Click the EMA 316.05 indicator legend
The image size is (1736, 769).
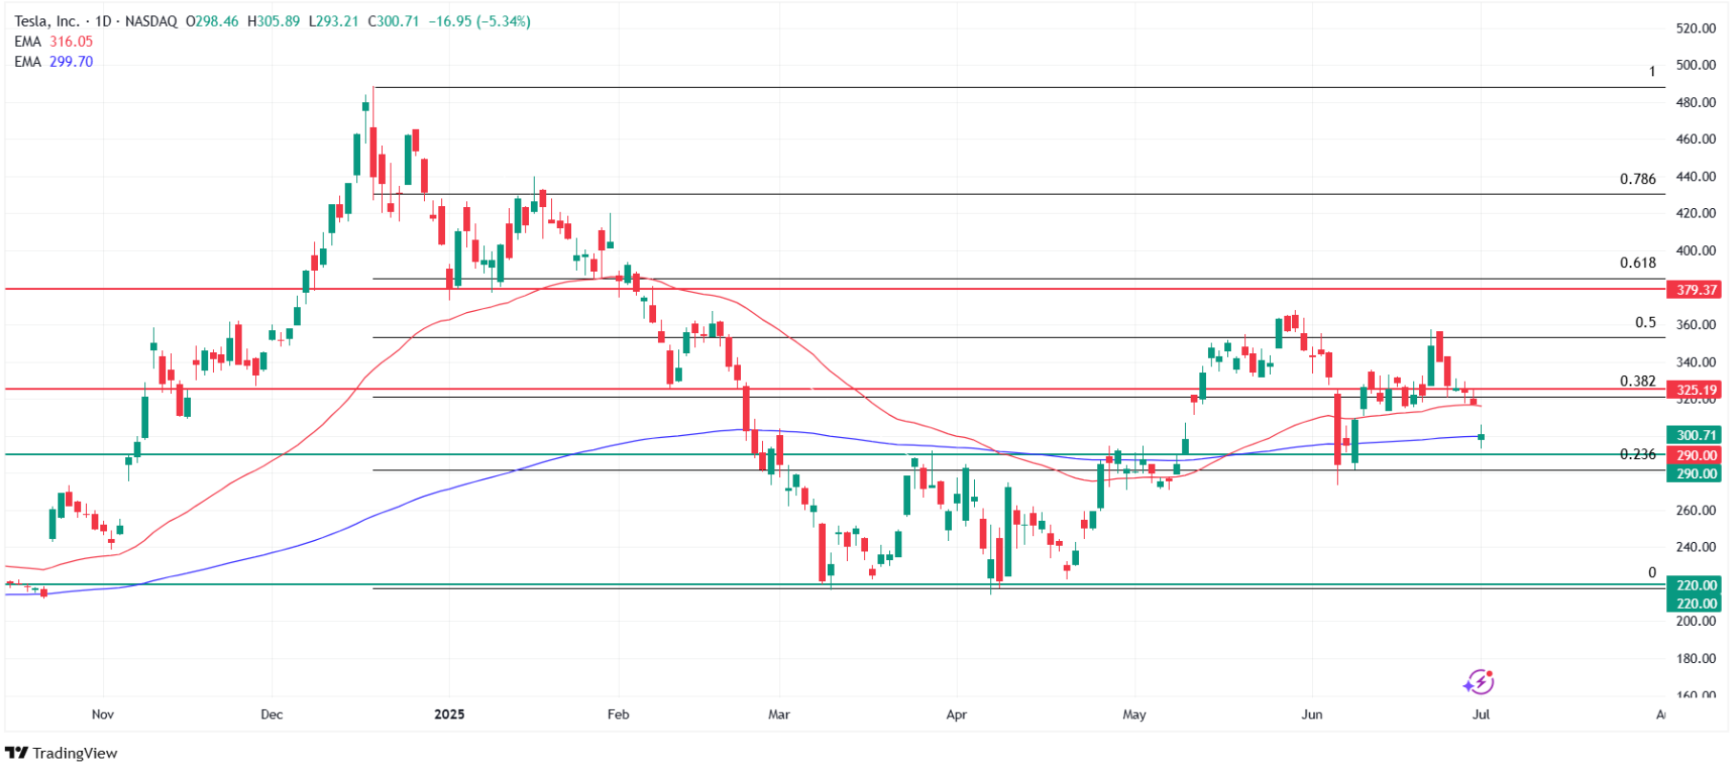point(53,41)
